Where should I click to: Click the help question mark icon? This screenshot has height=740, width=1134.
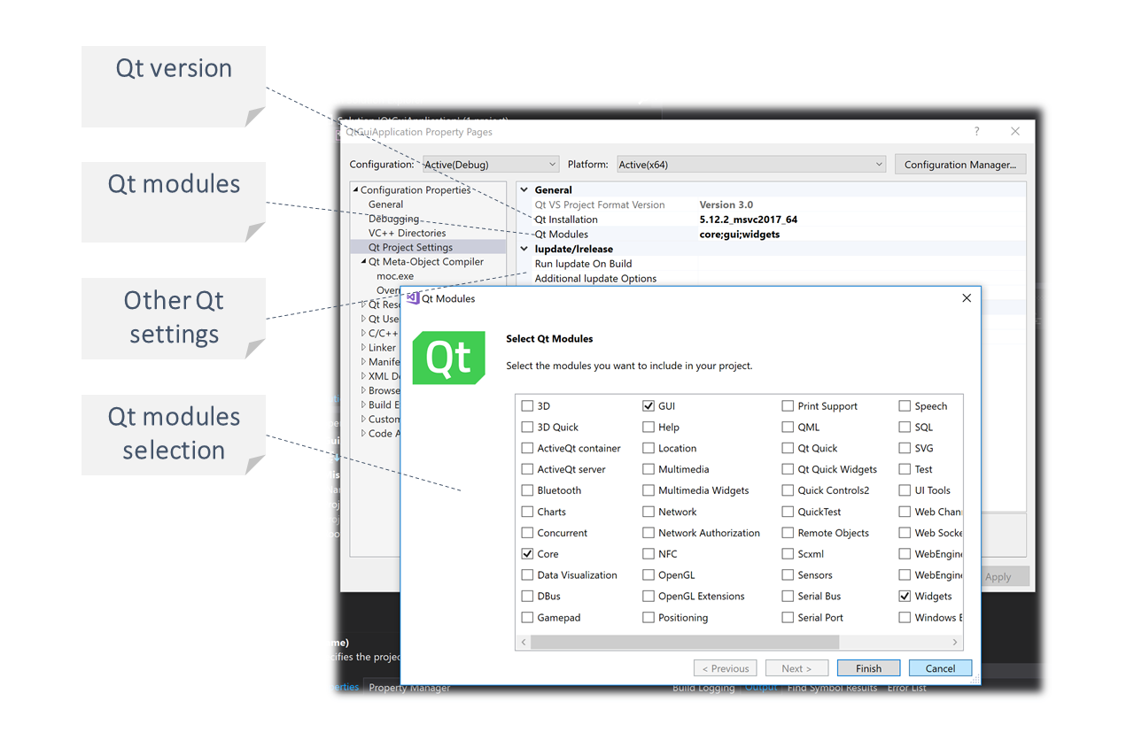pos(976,131)
